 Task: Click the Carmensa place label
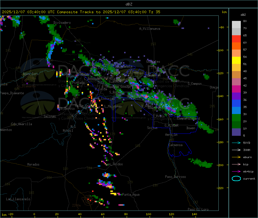click(175, 145)
